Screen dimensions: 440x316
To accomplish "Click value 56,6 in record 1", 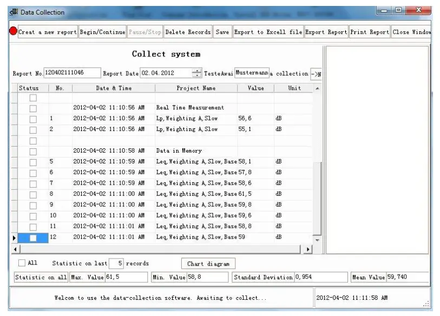I will (x=245, y=119).
